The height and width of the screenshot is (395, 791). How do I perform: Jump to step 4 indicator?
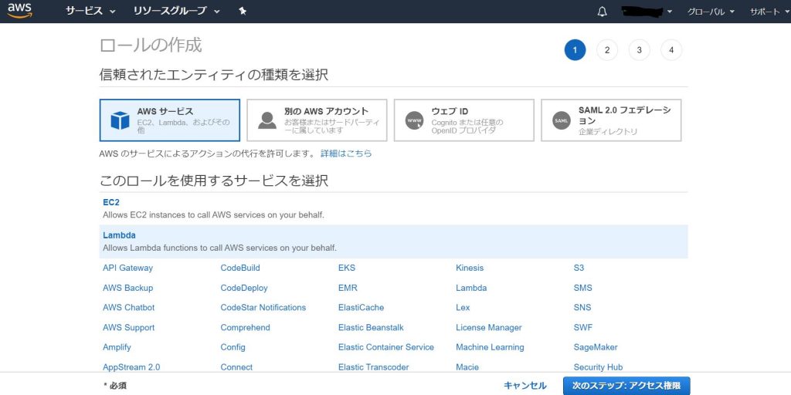click(x=671, y=50)
